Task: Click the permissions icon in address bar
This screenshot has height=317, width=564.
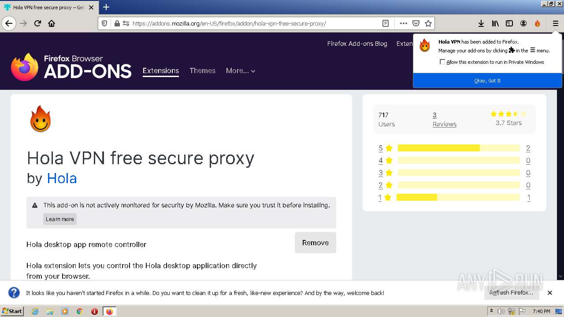Action: pyautogui.click(x=126, y=23)
